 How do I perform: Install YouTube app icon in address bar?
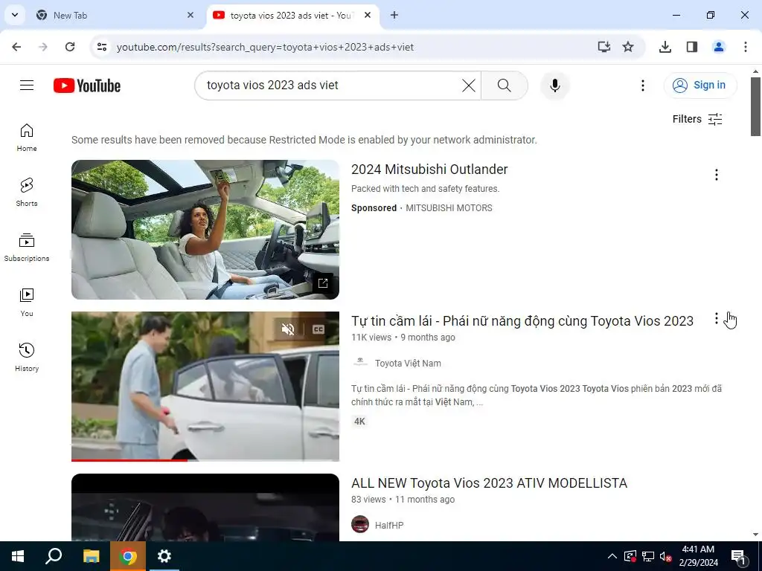[603, 47]
